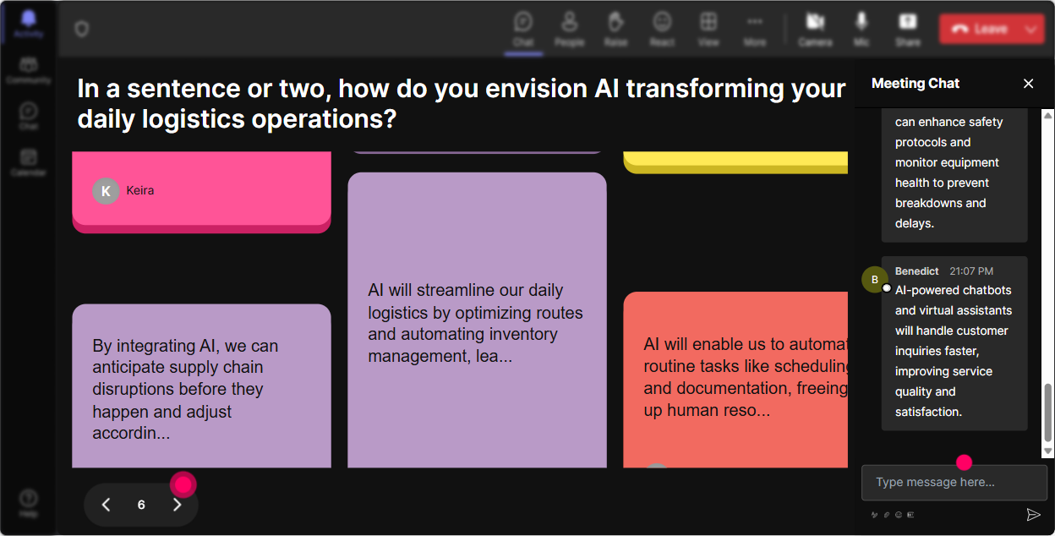Click the chat scrollbar thumb
This screenshot has width=1055, height=536.
[1048, 412]
